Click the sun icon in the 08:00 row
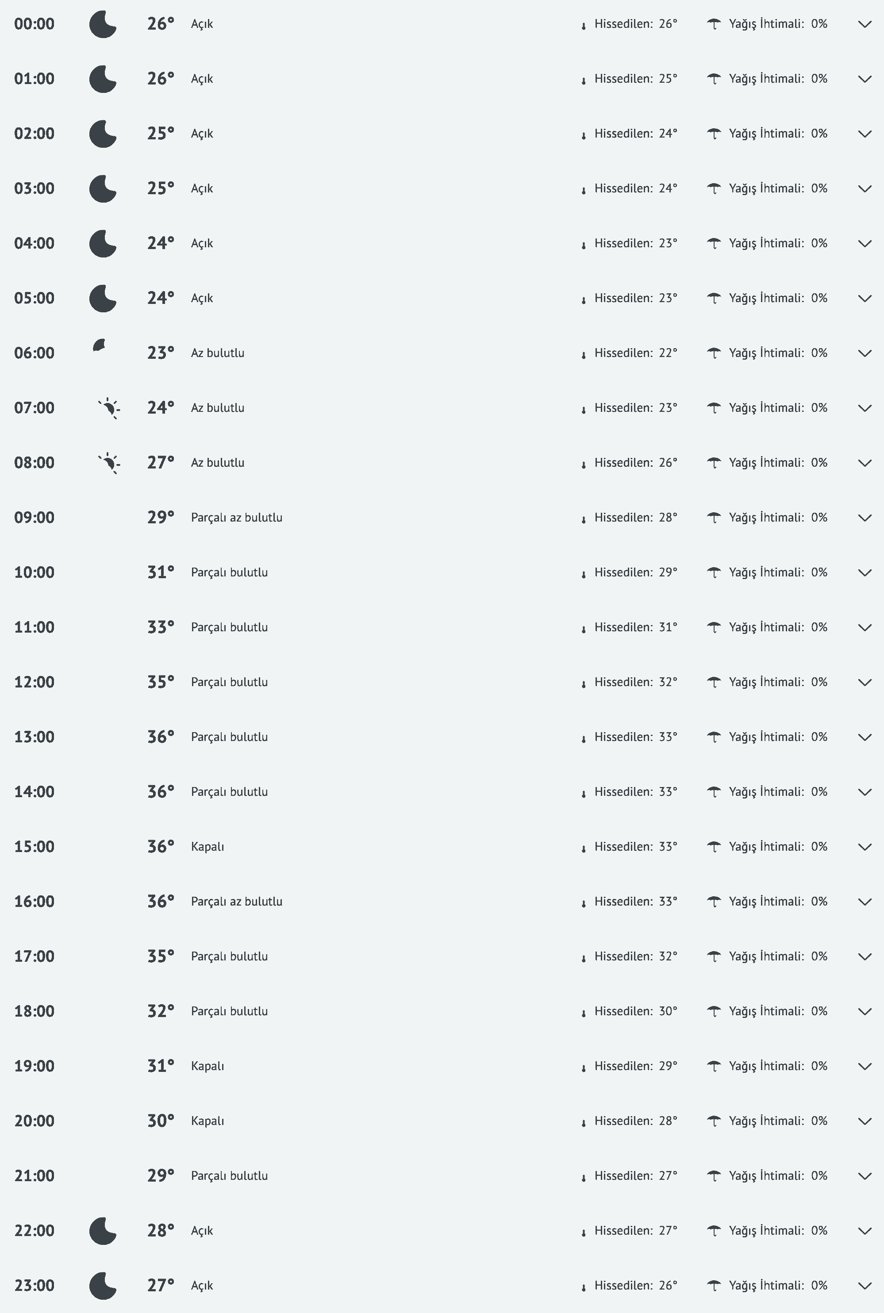 (109, 463)
